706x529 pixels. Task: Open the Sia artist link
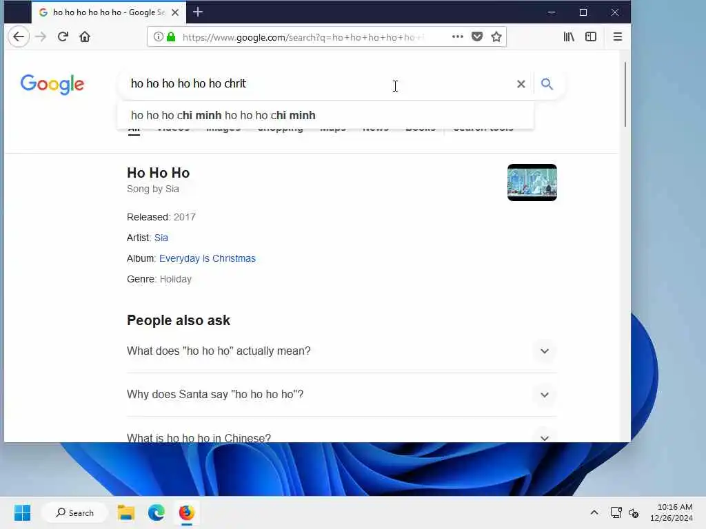click(x=161, y=238)
